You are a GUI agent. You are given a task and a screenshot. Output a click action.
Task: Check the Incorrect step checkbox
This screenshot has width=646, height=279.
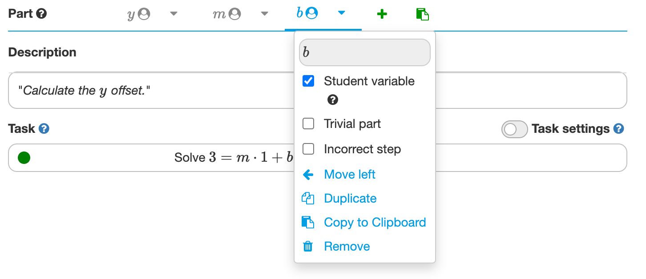[308, 149]
